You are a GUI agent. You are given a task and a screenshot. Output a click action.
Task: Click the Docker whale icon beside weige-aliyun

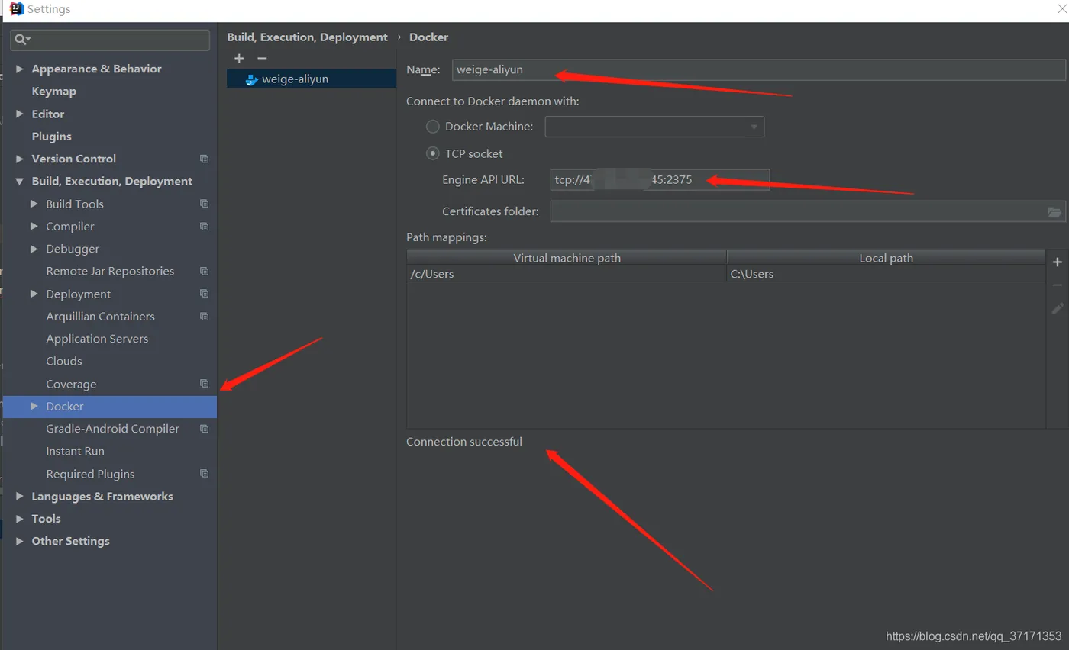point(251,79)
